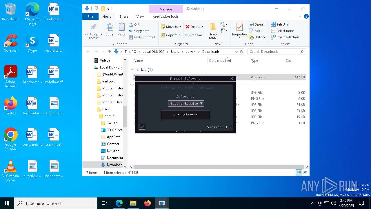The image size is (371, 209).
Task: Select Cut in Clipboard group
Action: [134, 24]
